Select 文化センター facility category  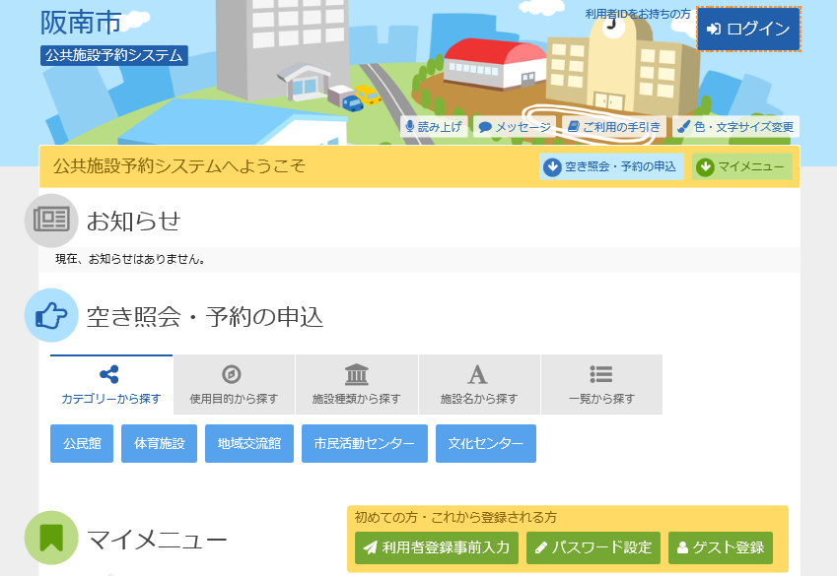coord(485,443)
